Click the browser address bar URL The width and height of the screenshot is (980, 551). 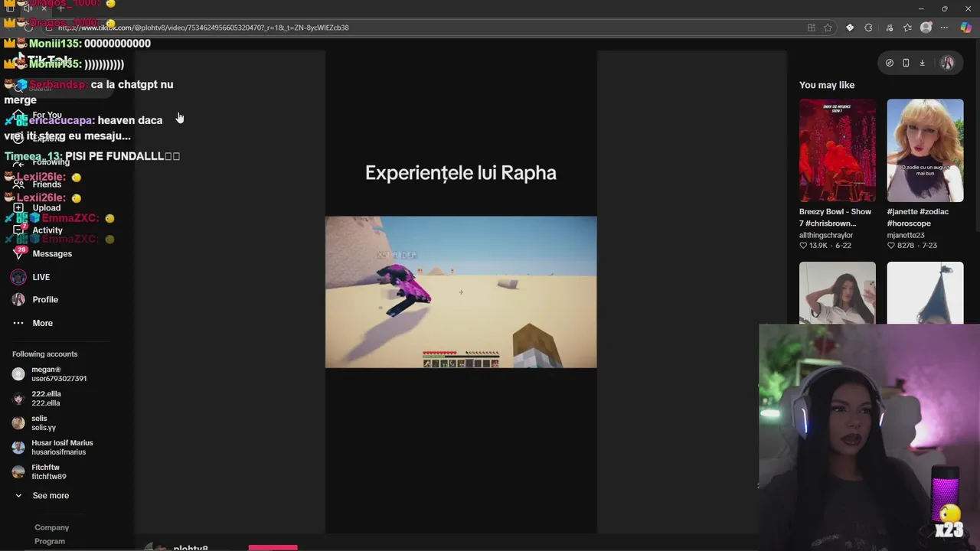pos(204,28)
